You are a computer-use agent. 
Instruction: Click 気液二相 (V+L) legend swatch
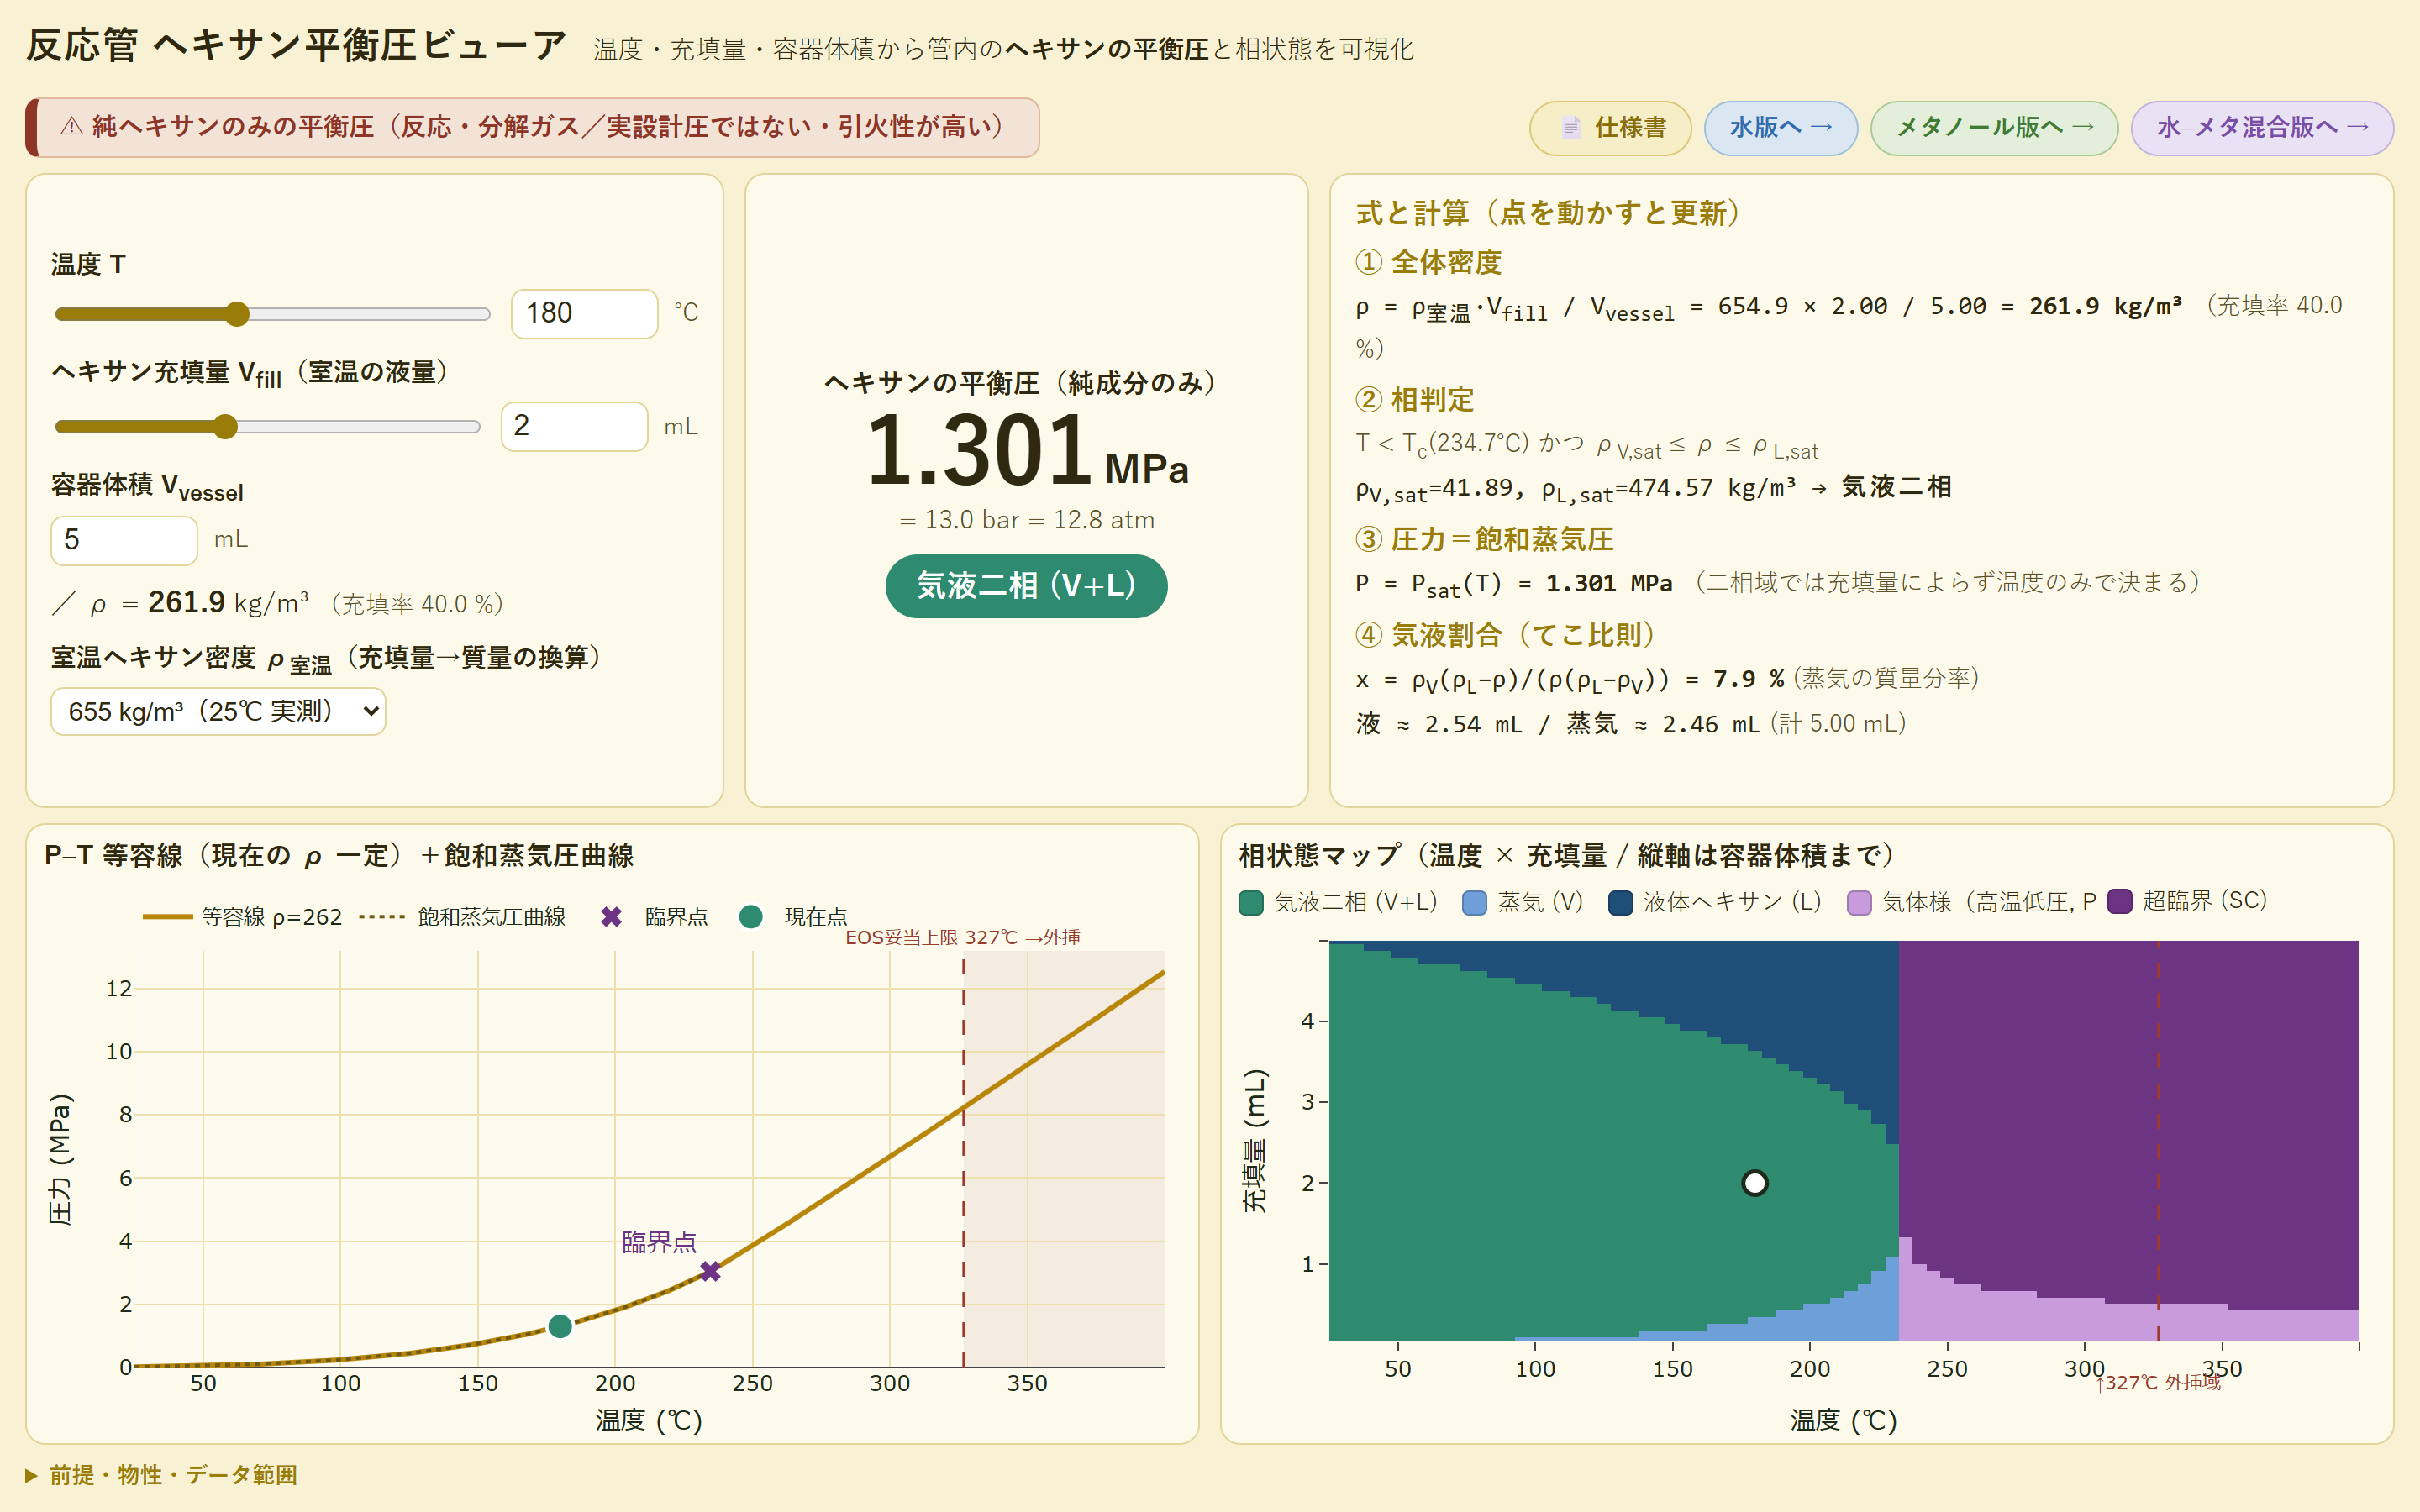[x=1251, y=903]
